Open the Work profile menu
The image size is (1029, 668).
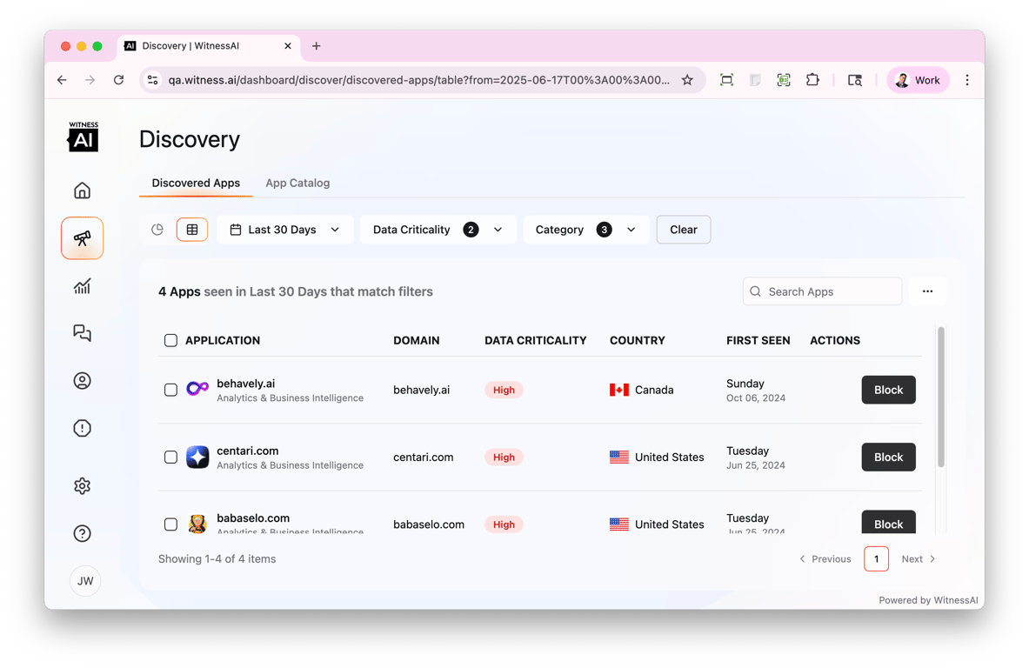[918, 80]
